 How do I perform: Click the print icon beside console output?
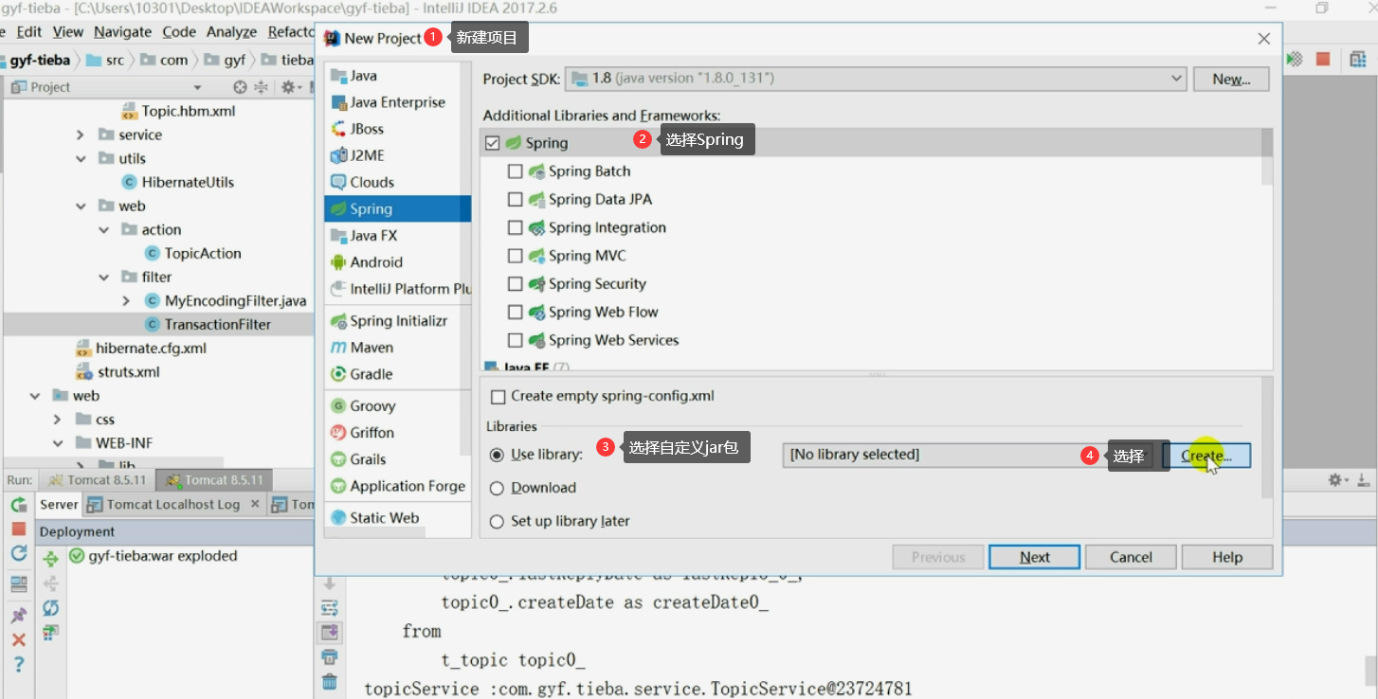[x=329, y=656]
